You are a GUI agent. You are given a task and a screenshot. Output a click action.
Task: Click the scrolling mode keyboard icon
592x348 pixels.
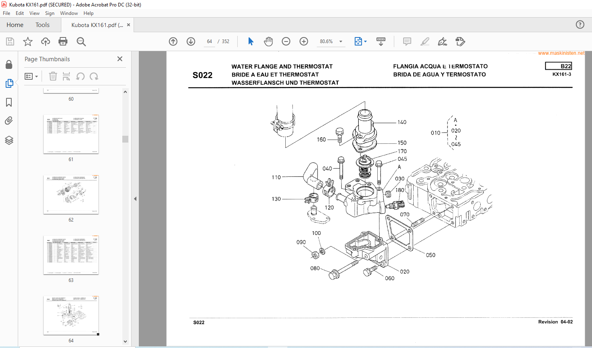[381, 41]
